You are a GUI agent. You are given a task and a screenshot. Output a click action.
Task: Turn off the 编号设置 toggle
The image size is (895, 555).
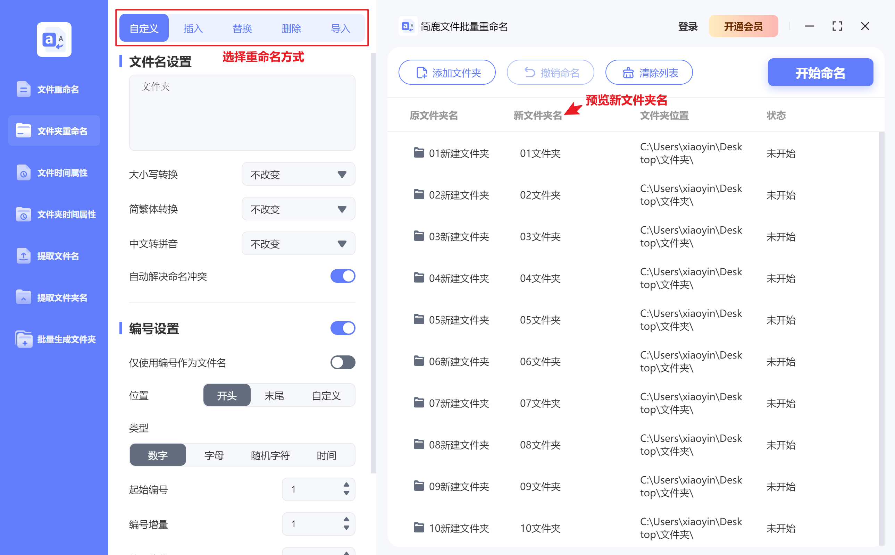343,328
